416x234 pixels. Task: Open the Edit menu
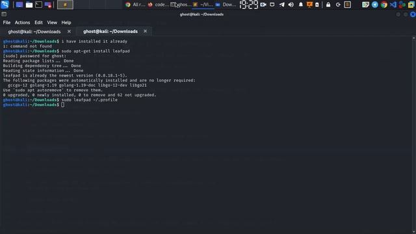click(x=38, y=23)
